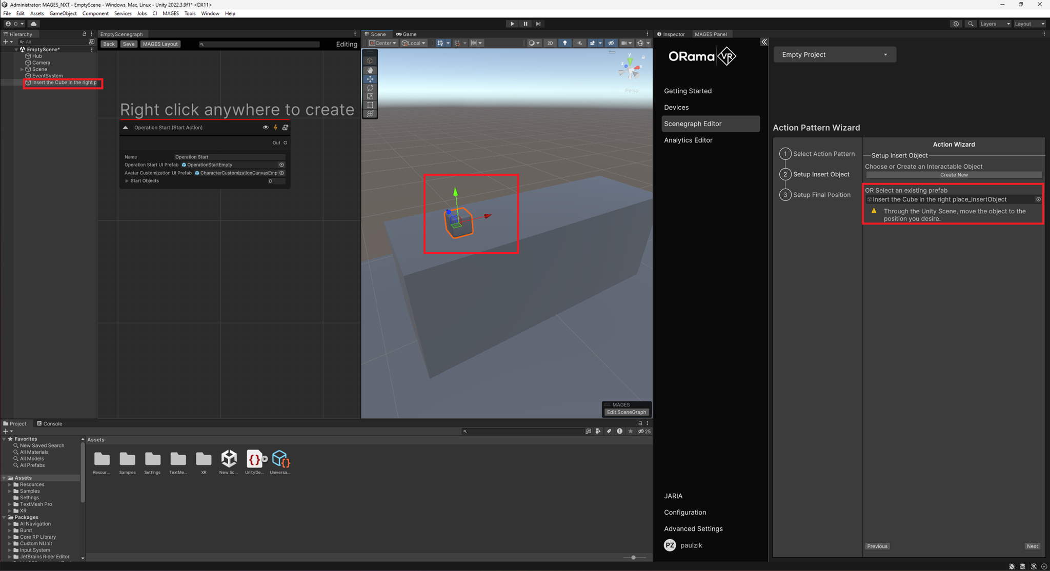Click Save in the scenegraph editor
The image size is (1050, 571).
point(128,44)
